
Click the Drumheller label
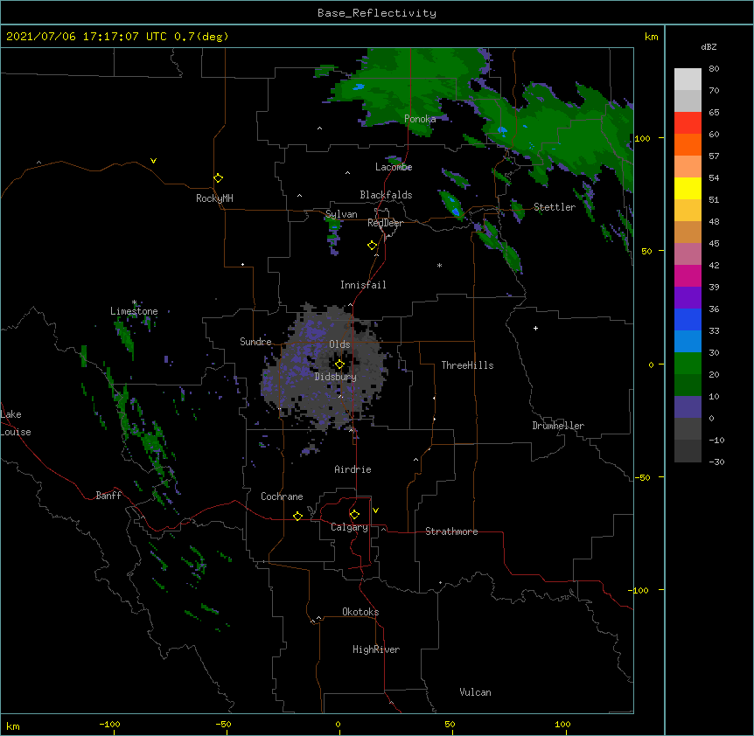pos(558,426)
